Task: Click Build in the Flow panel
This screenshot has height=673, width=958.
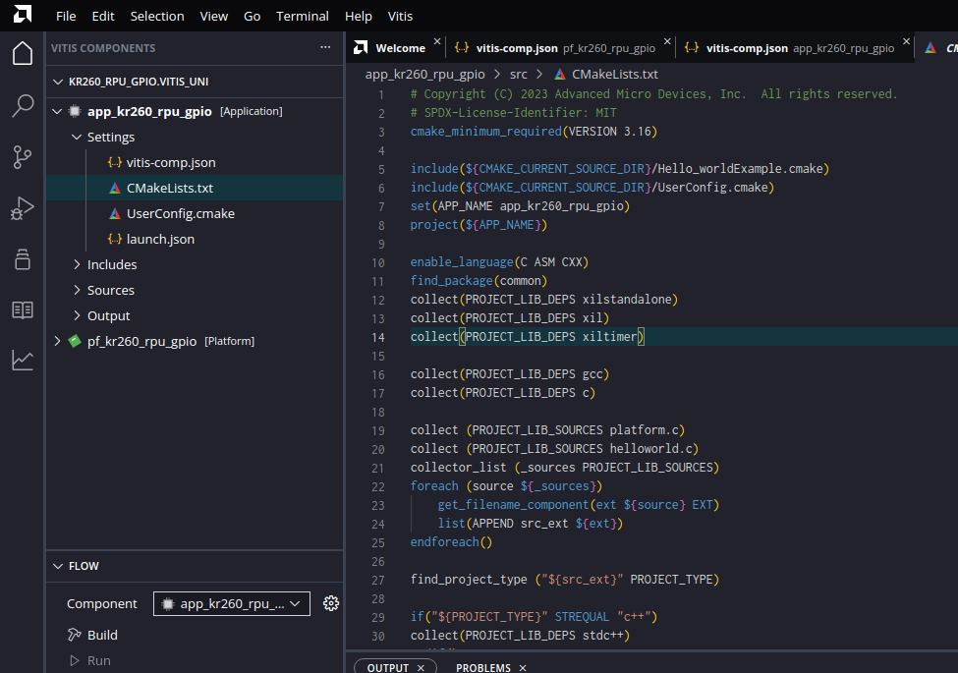Action: [102, 635]
